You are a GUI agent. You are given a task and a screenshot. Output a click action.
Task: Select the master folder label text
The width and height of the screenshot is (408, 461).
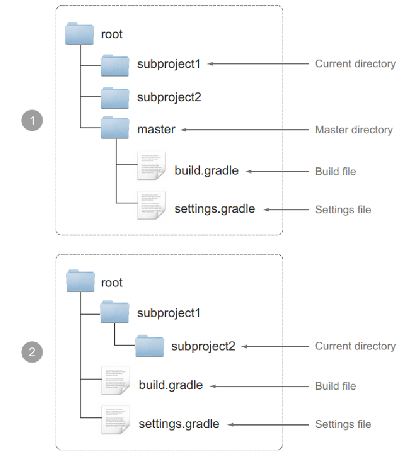pyautogui.click(x=156, y=129)
